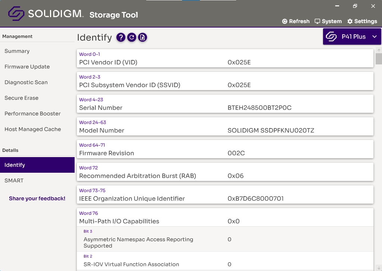This screenshot has width=382, height=271.
Task: Click the Firmware Revision value 002C
Action: [x=236, y=153]
